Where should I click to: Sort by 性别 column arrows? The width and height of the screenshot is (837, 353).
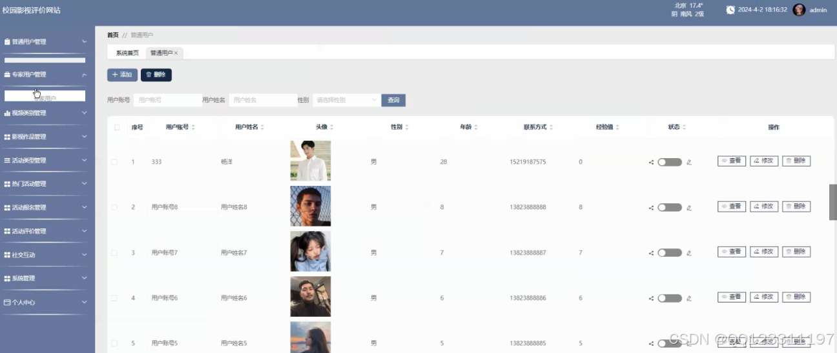407,127
